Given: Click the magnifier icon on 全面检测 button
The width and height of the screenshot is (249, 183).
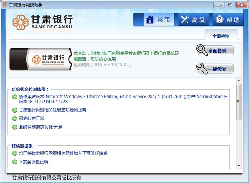Looking at the screenshot, I should click(202, 50).
